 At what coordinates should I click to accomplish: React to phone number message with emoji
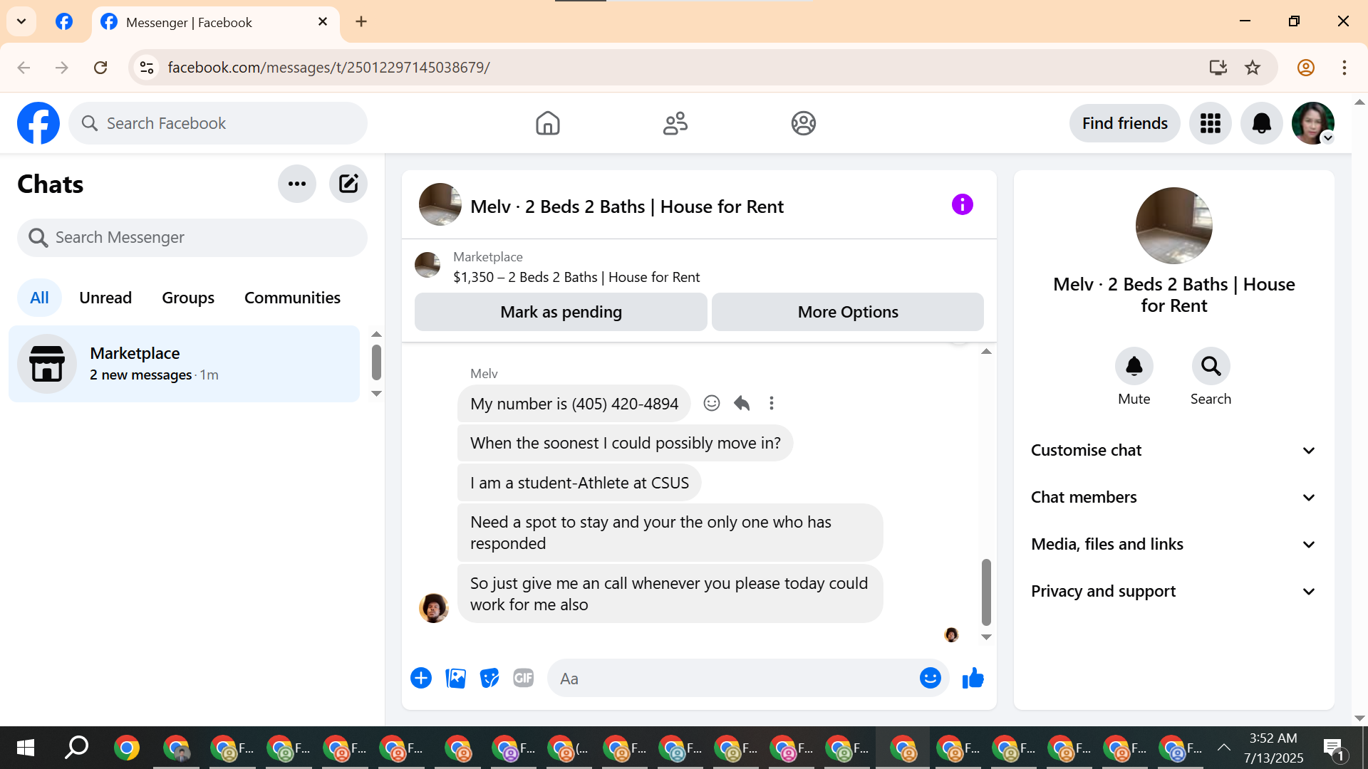(711, 403)
